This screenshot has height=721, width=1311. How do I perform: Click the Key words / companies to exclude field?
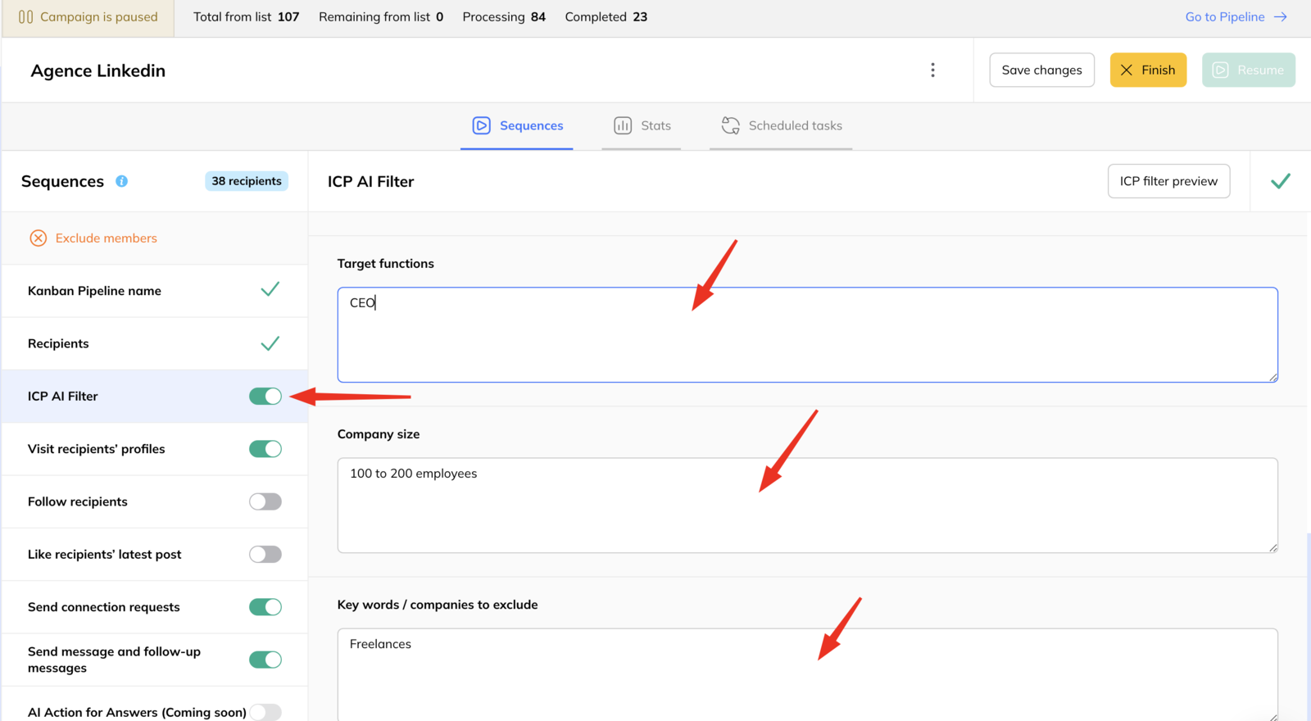click(x=807, y=674)
